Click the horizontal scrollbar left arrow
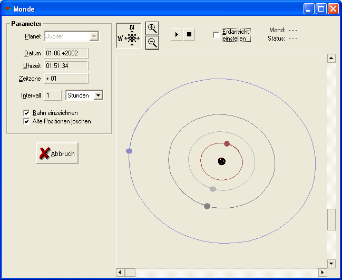 (120, 273)
